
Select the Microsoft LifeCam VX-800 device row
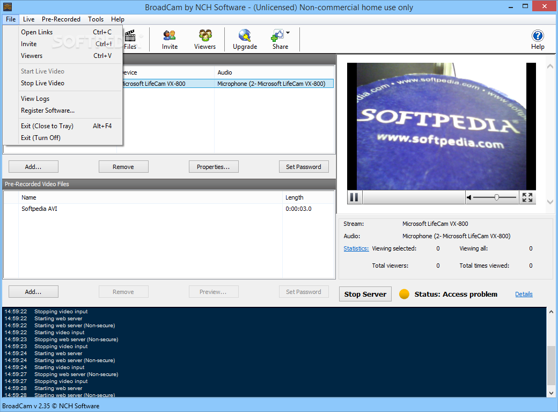227,84
